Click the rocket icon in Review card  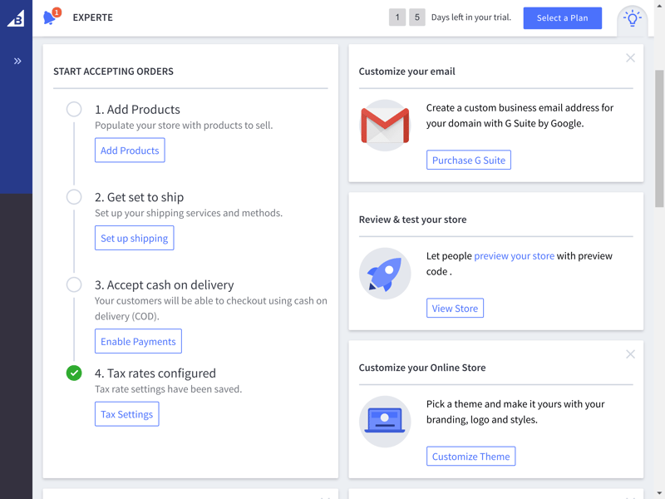pos(385,274)
